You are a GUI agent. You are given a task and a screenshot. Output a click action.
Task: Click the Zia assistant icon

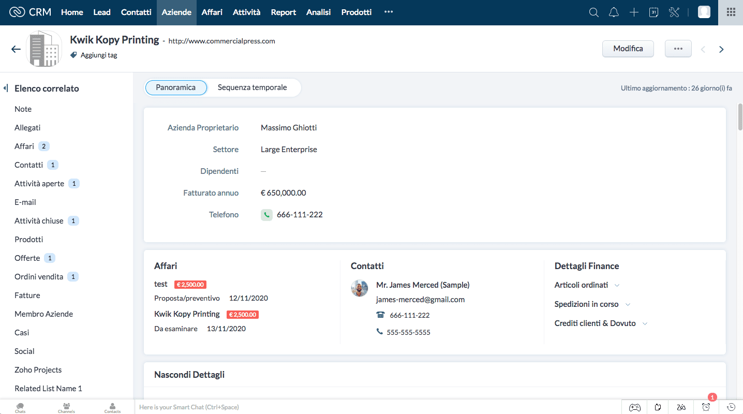[x=682, y=407]
